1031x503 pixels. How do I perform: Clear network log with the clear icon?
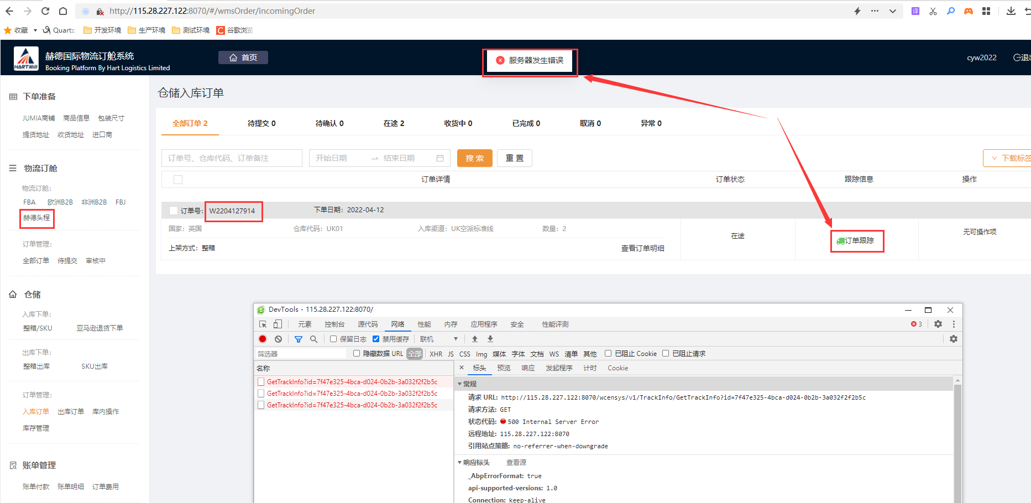click(x=278, y=339)
